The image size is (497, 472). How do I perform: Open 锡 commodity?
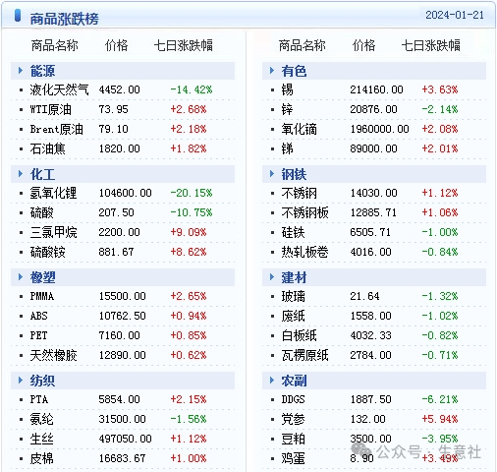click(x=287, y=89)
